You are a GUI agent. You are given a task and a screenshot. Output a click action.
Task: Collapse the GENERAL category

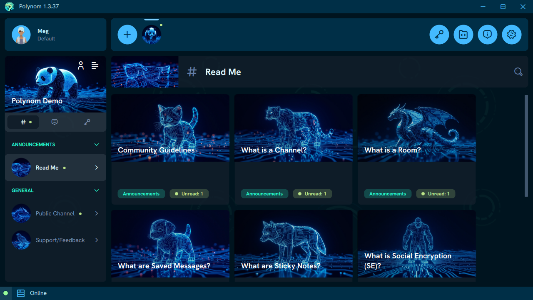(x=97, y=190)
